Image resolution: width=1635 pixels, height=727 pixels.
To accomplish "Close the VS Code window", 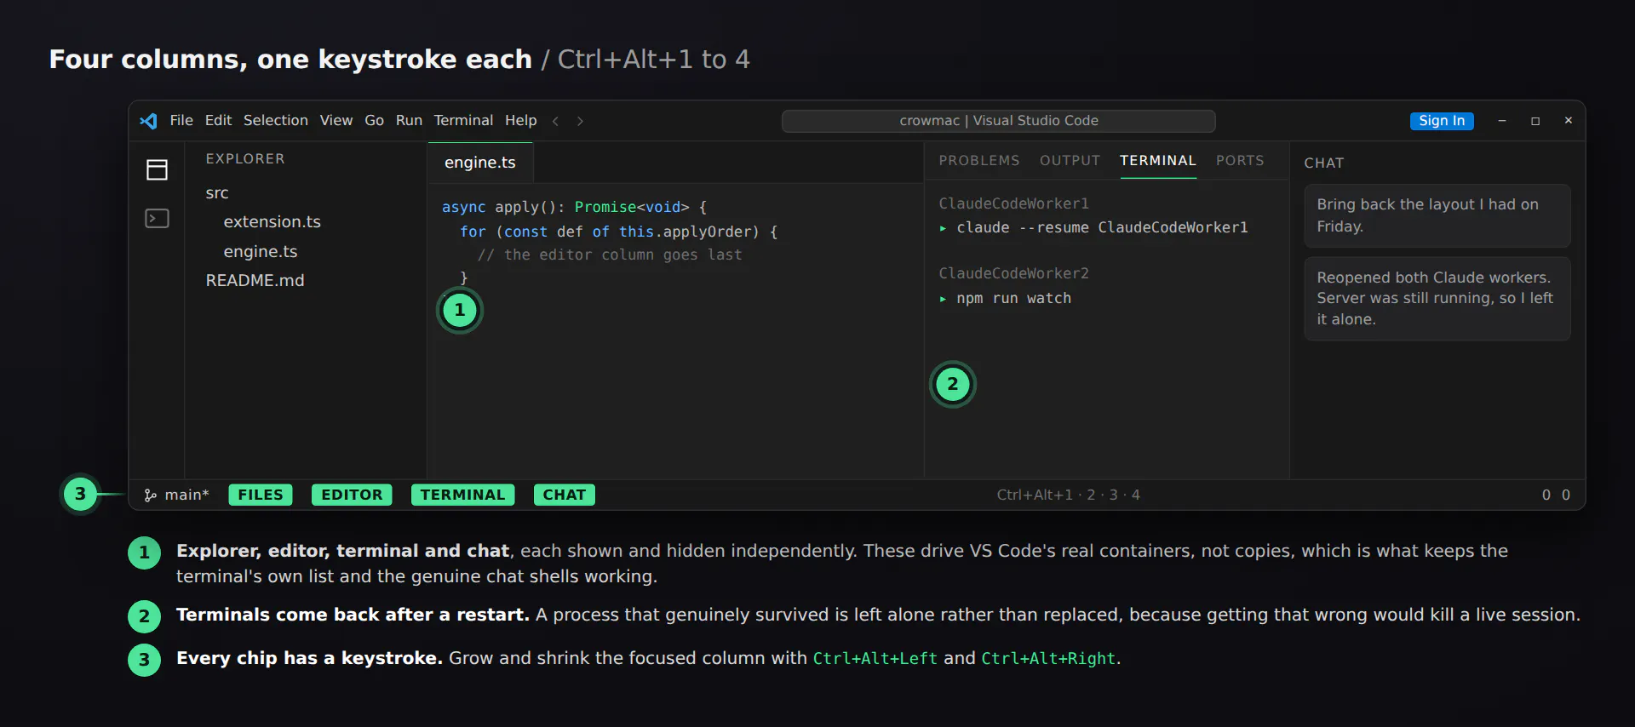I will point(1568,121).
